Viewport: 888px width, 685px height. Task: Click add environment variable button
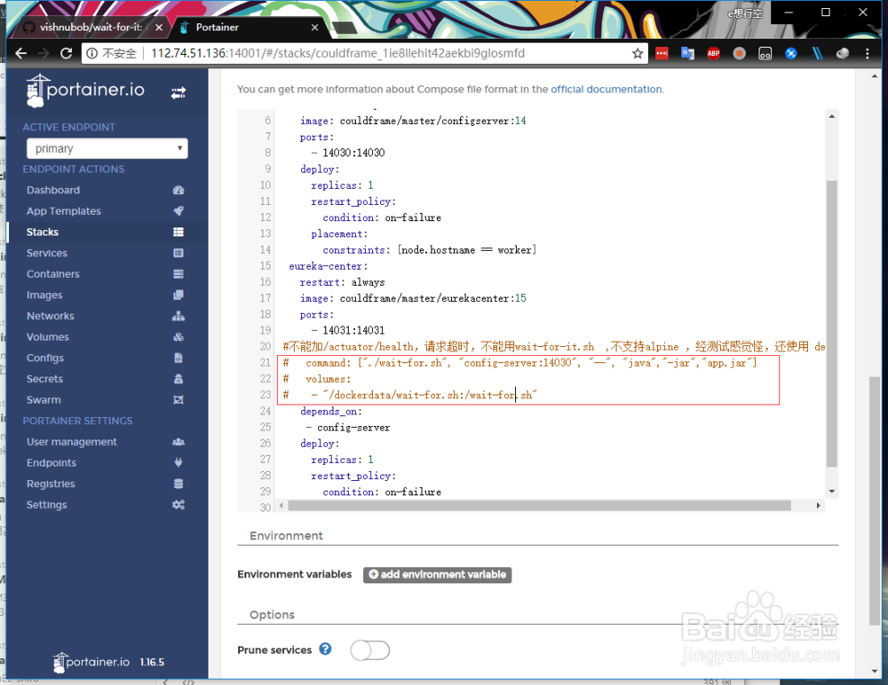[437, 575]
